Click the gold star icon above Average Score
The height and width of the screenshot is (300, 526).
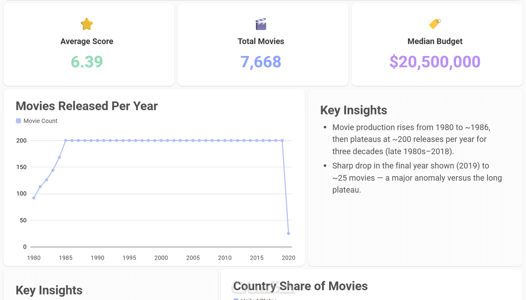87,24
